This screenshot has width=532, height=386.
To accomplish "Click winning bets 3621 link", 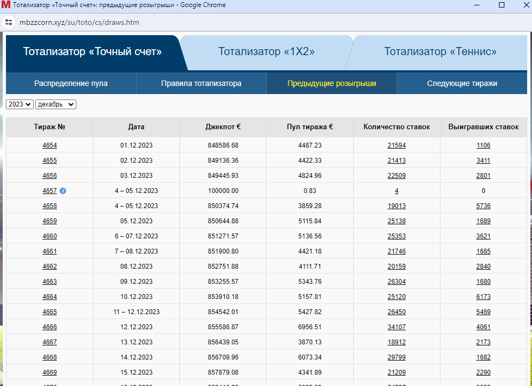I will tap(483, 236).
